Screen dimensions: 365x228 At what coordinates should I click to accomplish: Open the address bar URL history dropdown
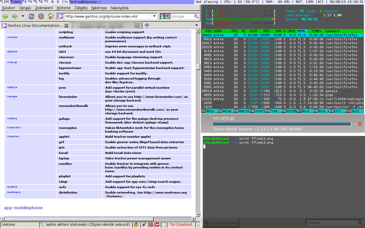point(154,16)
